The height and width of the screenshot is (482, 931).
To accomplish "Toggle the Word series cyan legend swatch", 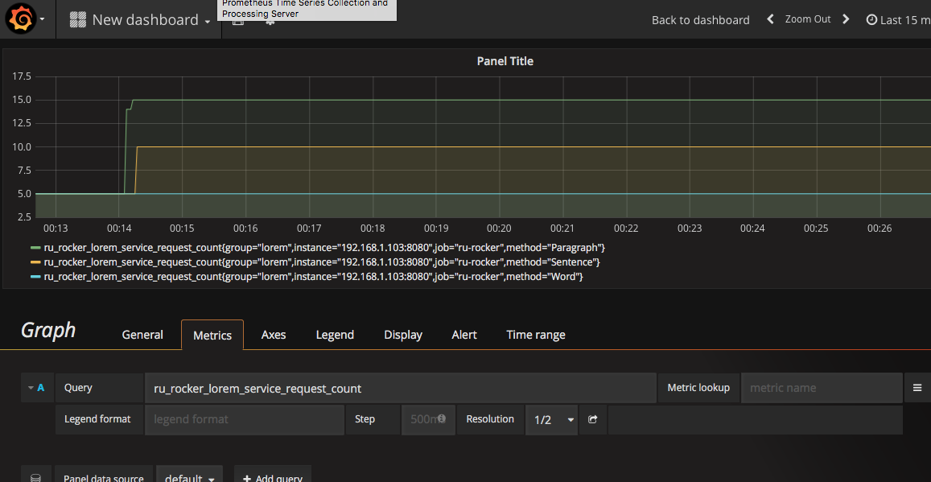I will tap(35, 277).
